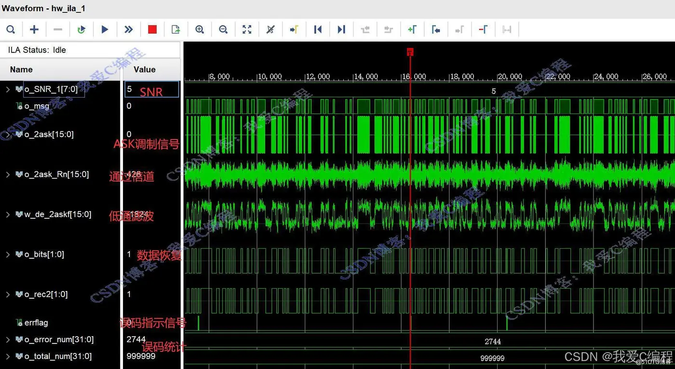Click the plus icon to add probes
Screen dimensions: 675x369
pyautogui.click(x=34, y=30)
